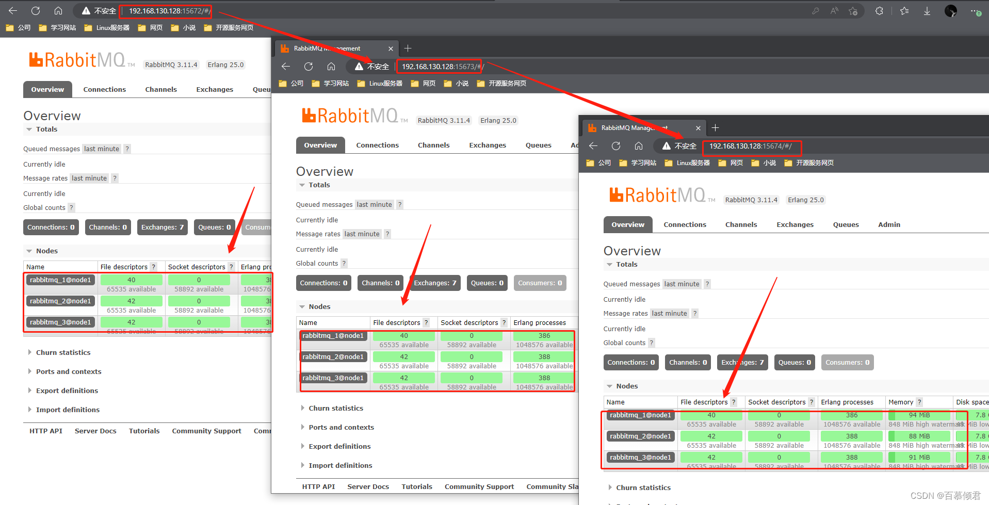Click Connections: 0 button in 15672 window
The height and width of the screenshot is (505, 989).
pyautogui.click(x=51, y=227)
